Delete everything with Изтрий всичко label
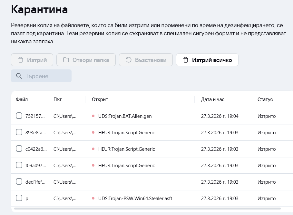 click(212, 60)
